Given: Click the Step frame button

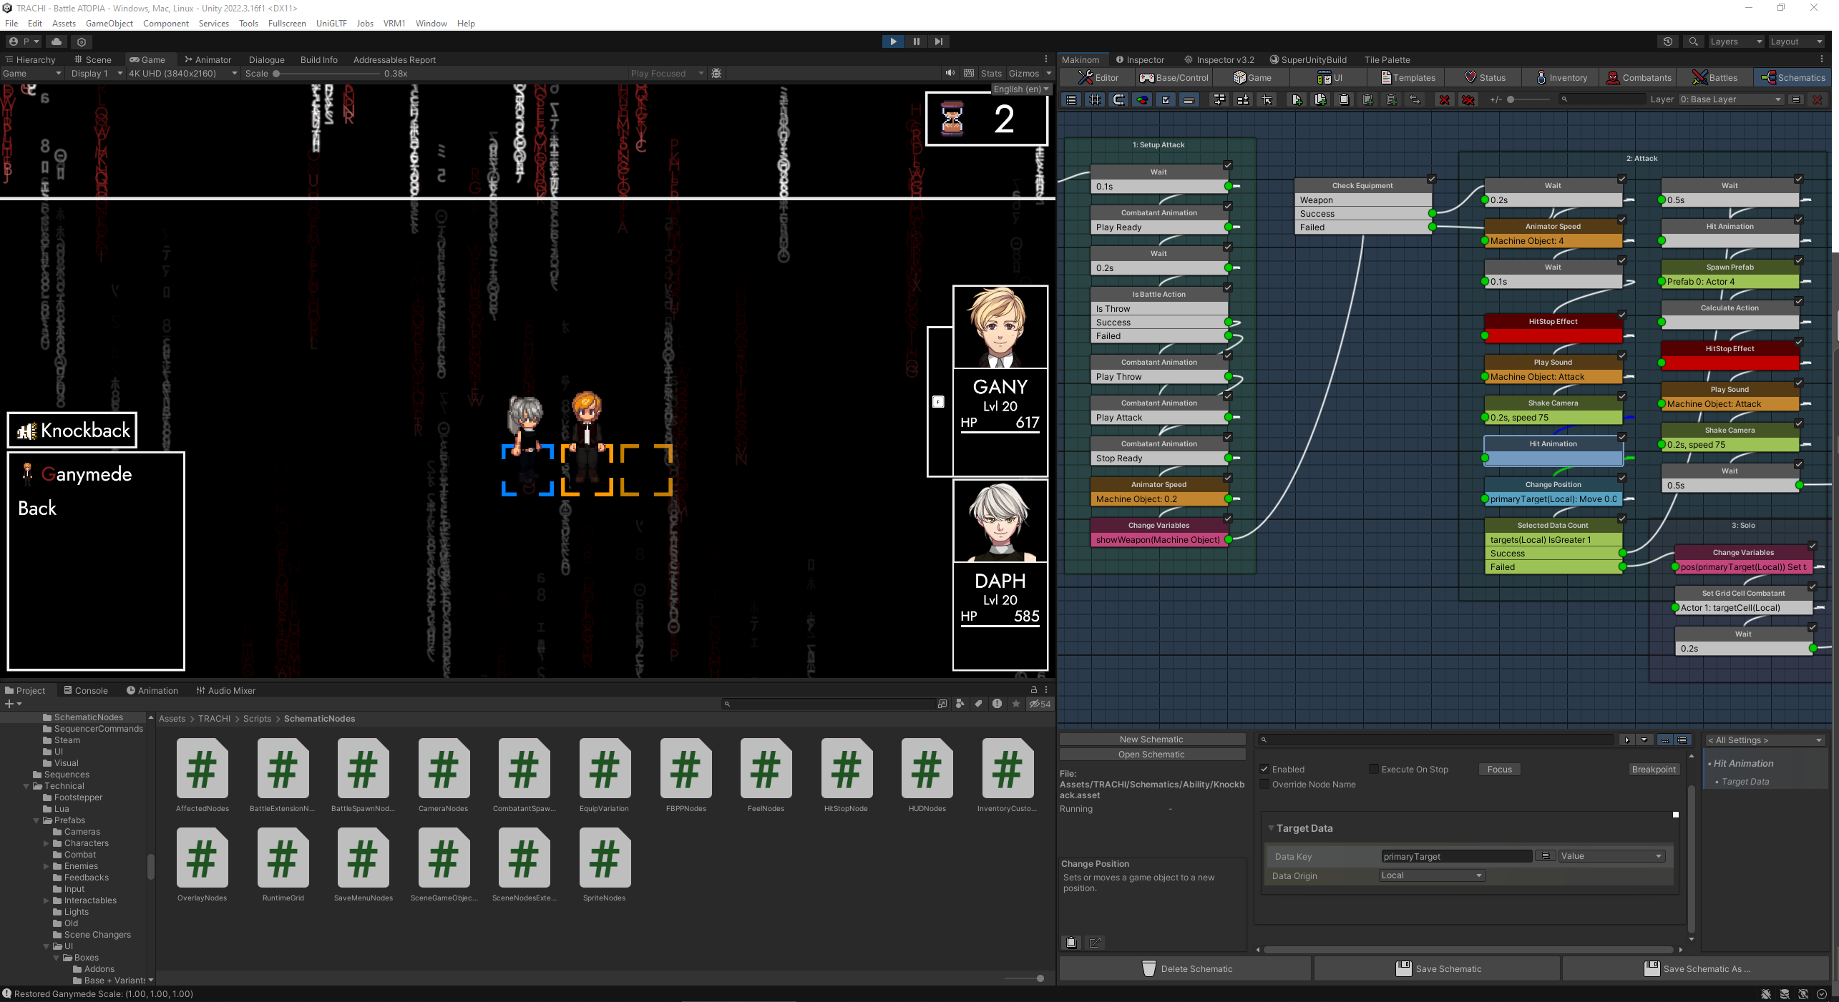Looking at the screenshot, I should click(x=939, y=41).
